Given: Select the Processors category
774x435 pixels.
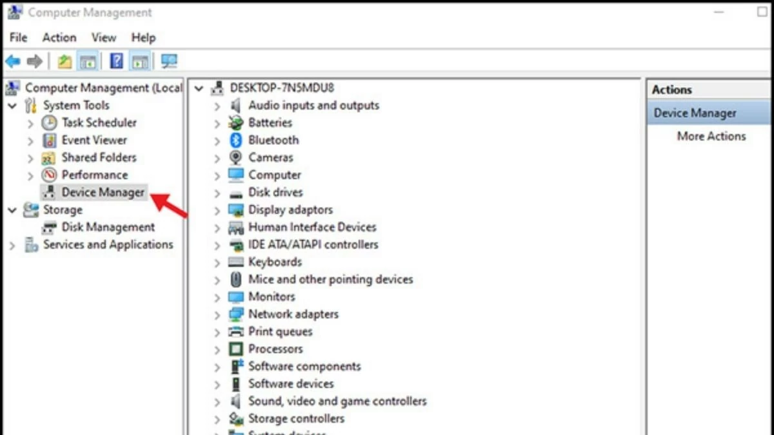Looking at the screenshot, I should click(x=275, y=349).
